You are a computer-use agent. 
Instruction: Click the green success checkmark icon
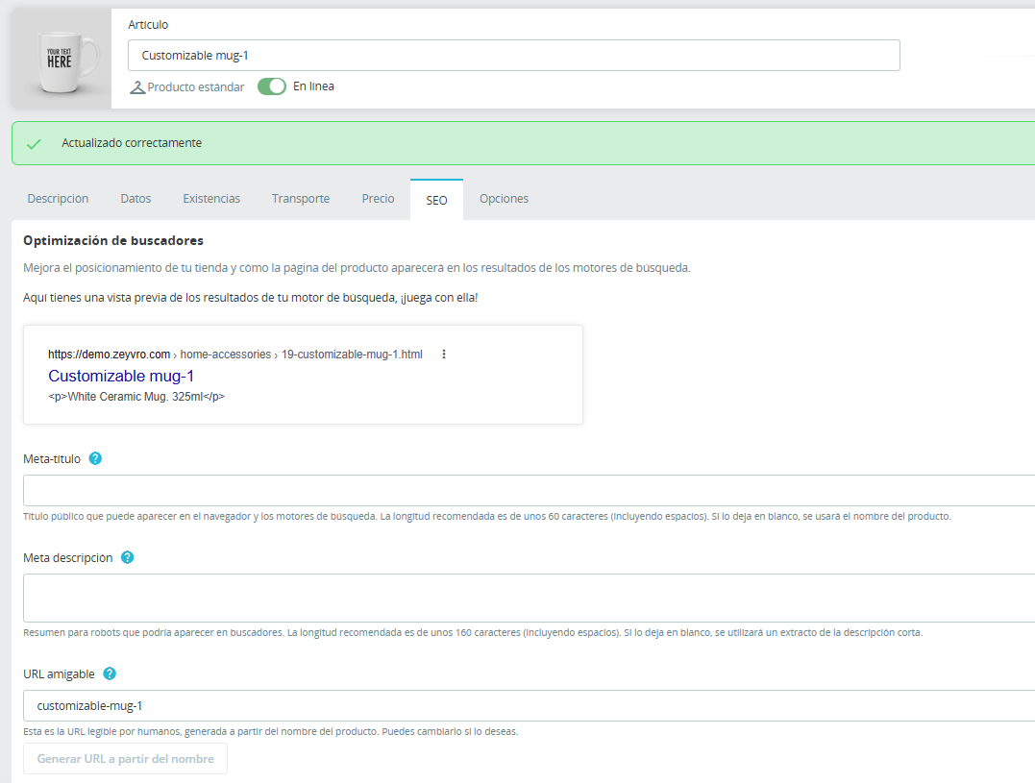(x=34, y=144)
